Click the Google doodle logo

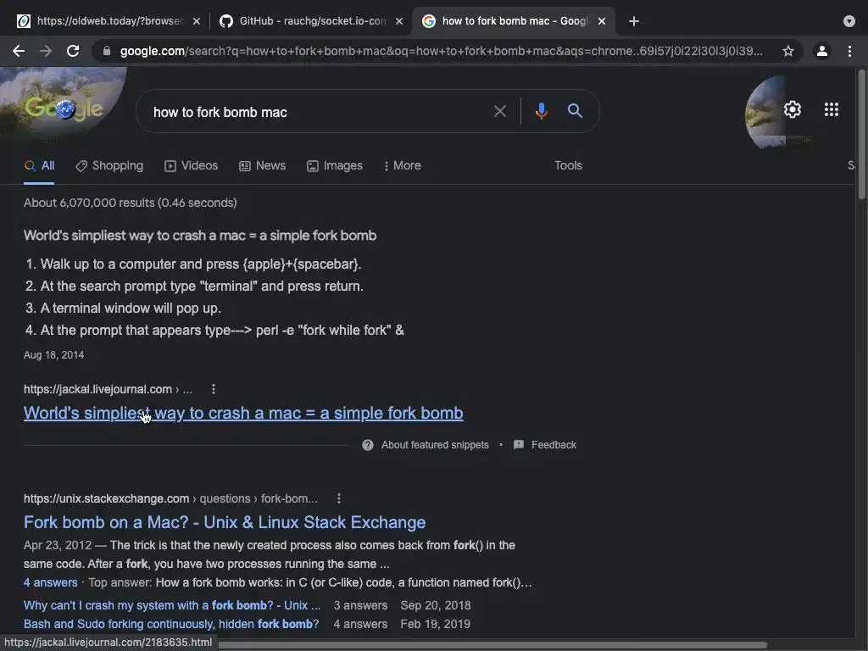tap(64, 108)
